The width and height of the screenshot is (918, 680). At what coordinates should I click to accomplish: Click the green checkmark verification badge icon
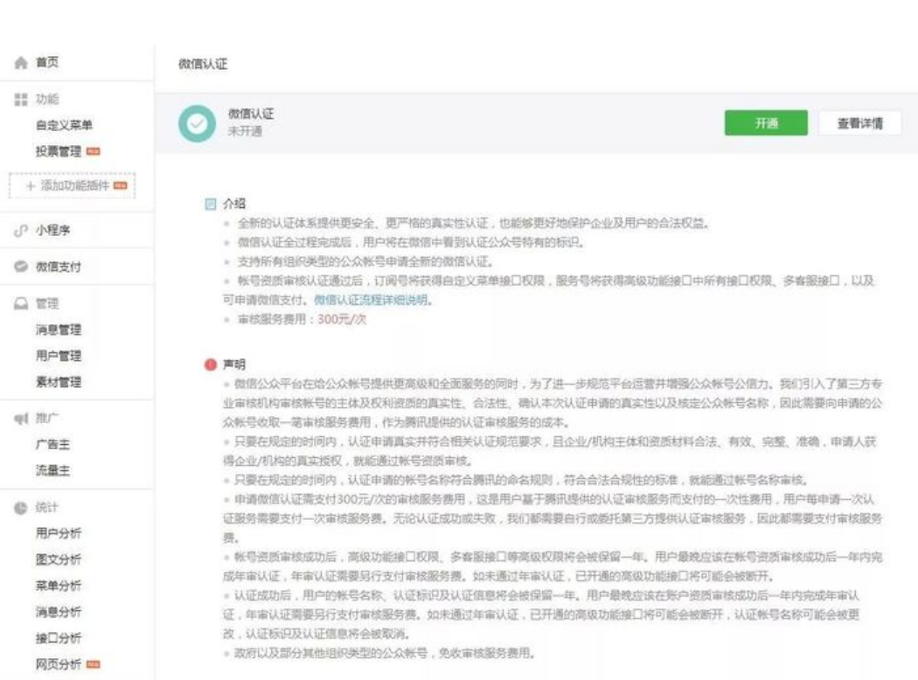click(198, 123)
